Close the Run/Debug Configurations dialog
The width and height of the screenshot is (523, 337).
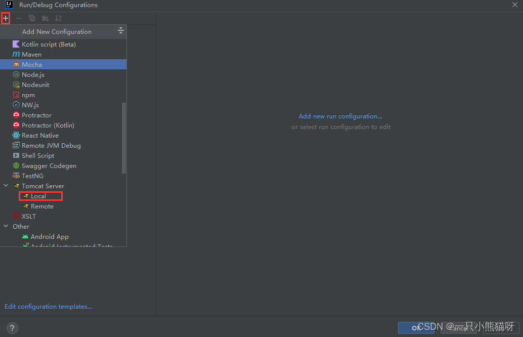click(515, 5)
